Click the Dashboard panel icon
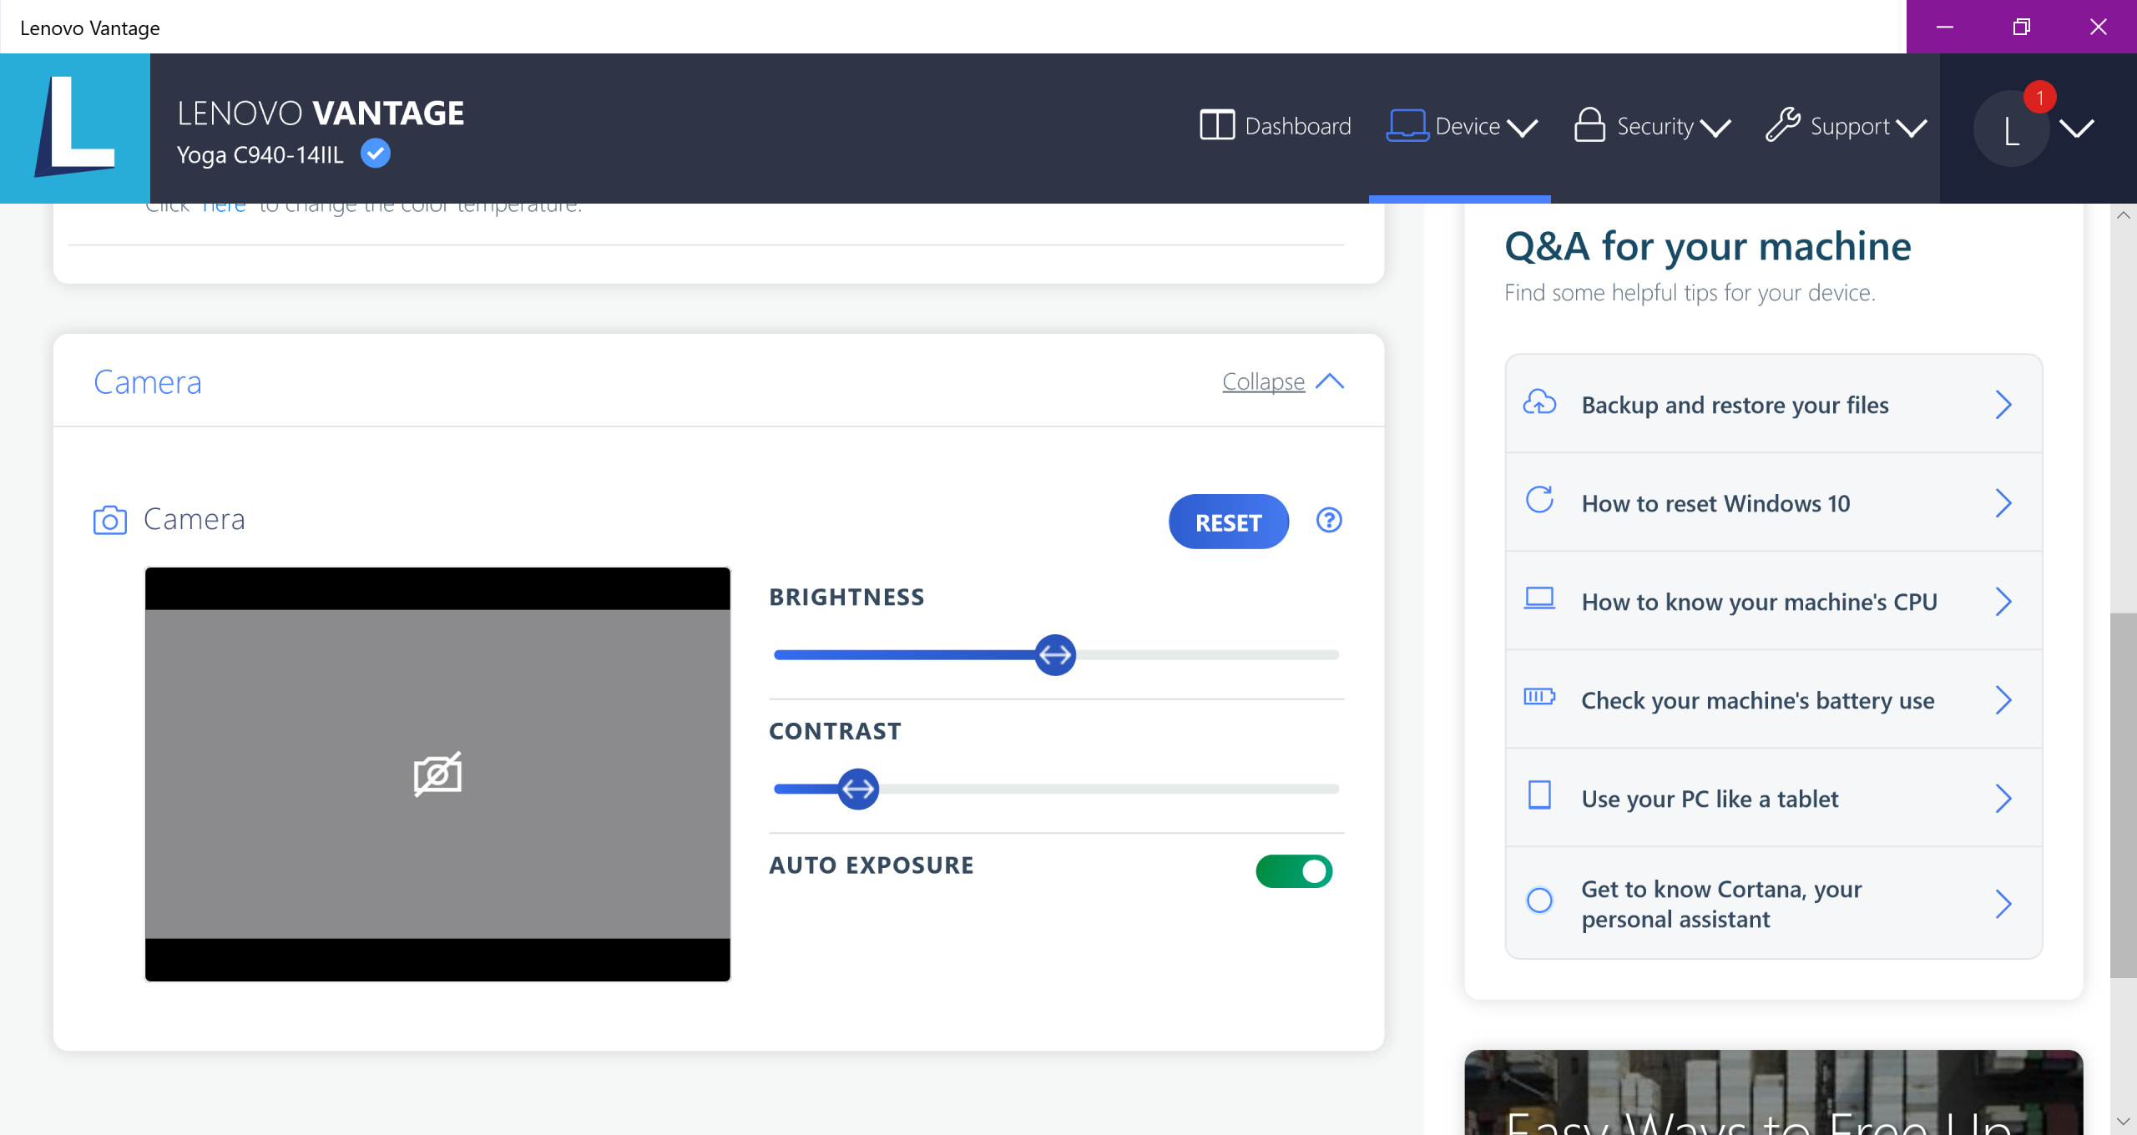 point(1217,125)
